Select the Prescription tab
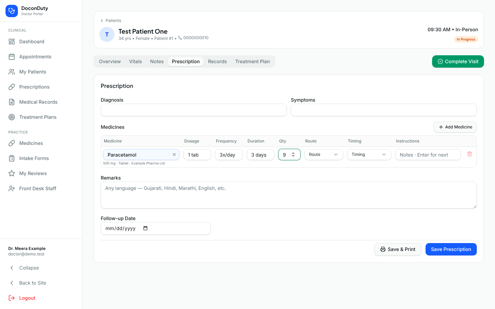 186,61
